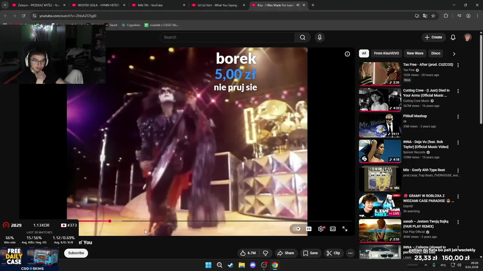This screenshot has width=483, height=271.
Task: Open Chrome extensions puzzle icon
Action: 446,16
